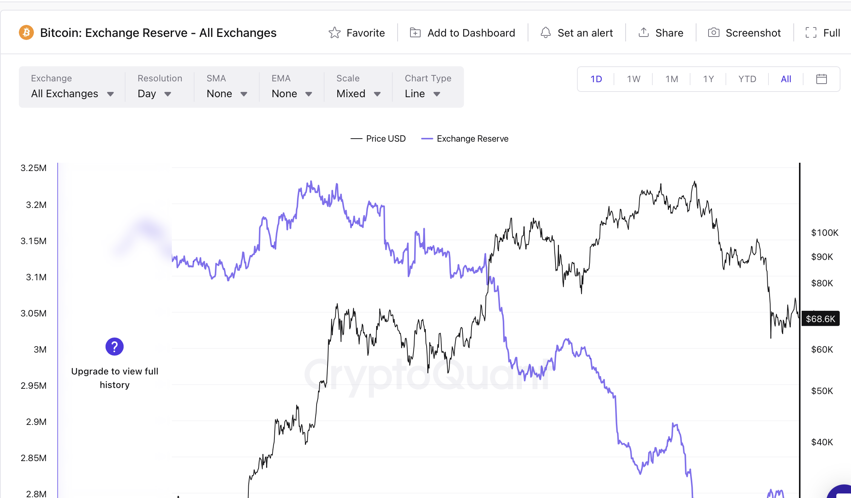
Task: Toggle the Price USD series in the legend
Action: [x=378, y=139]
